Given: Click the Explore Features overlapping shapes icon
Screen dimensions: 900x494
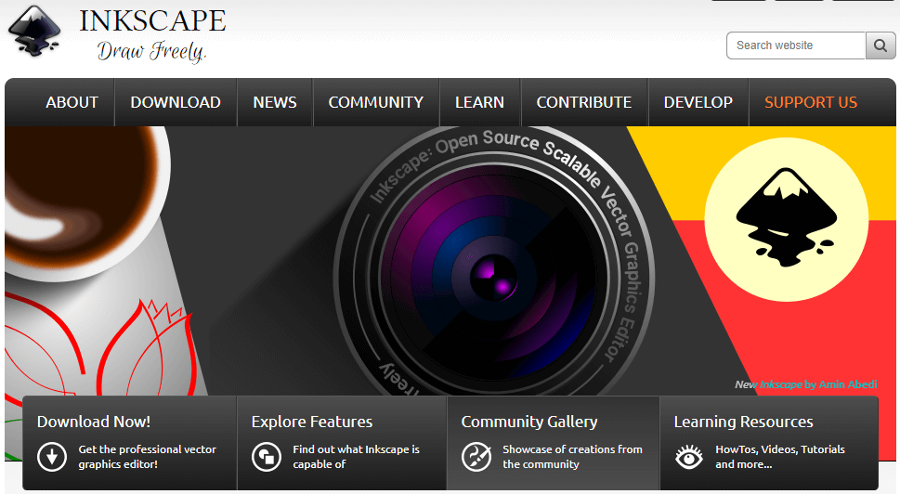Looking at the screenshot, I should [x=267, y=457].
